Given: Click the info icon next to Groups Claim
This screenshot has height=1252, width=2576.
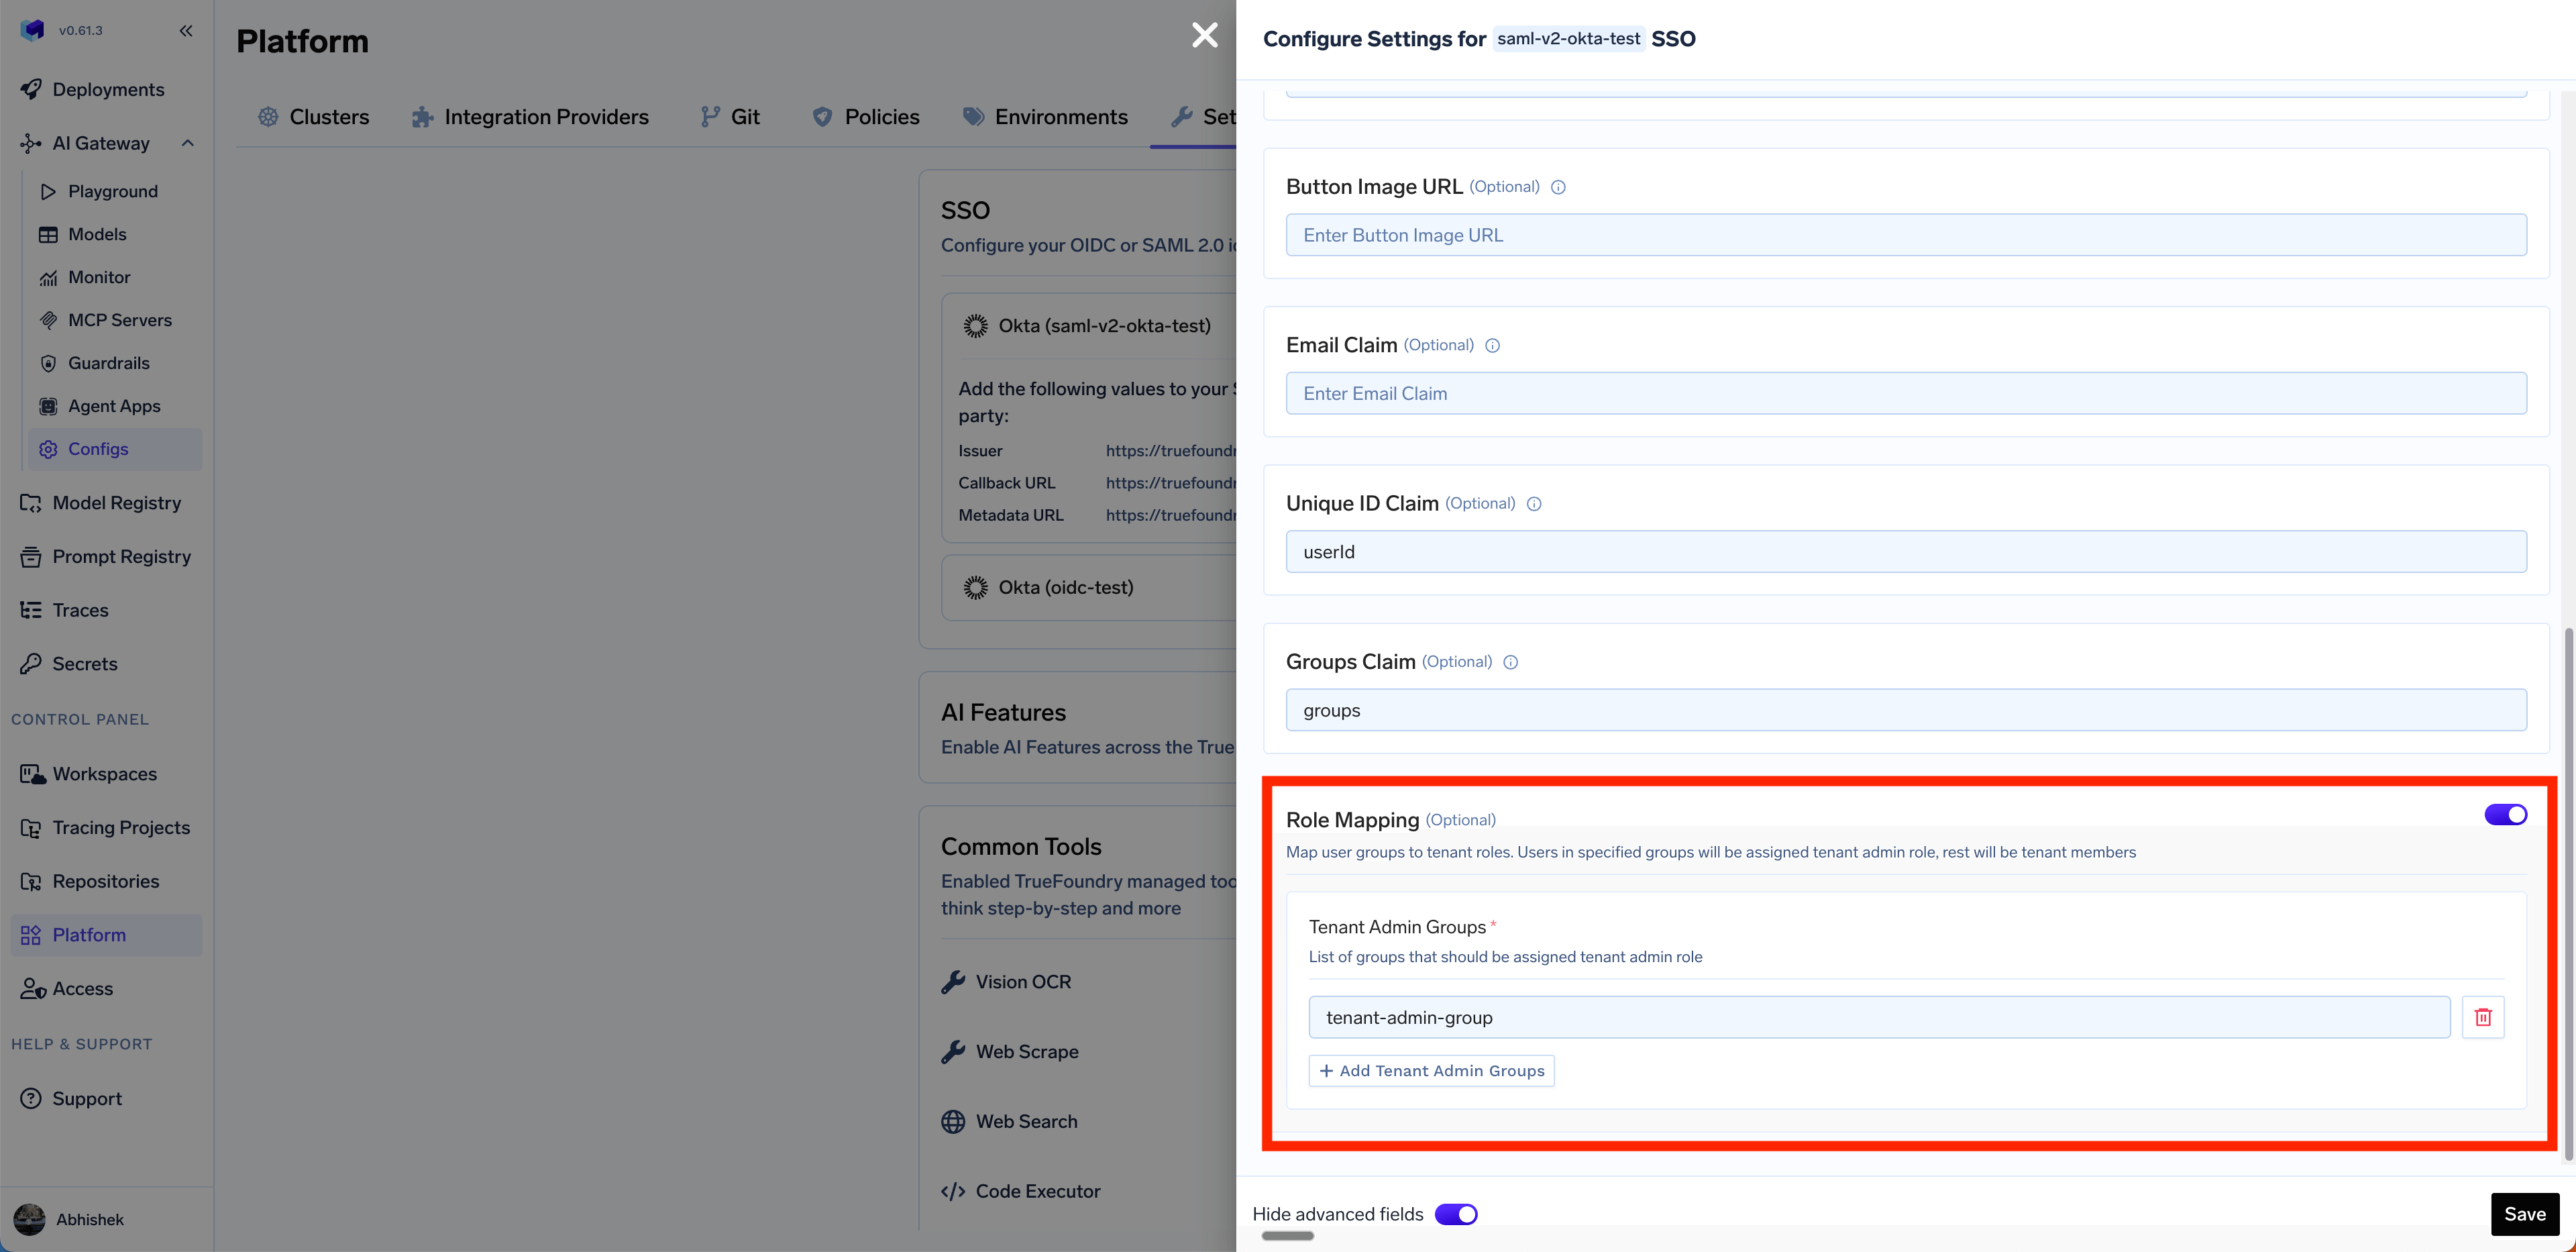Looking at the screenshot, I should click(x=1510, y=662).
